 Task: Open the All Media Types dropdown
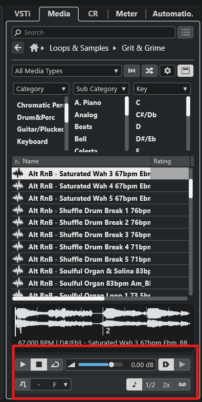coord(66,71)
